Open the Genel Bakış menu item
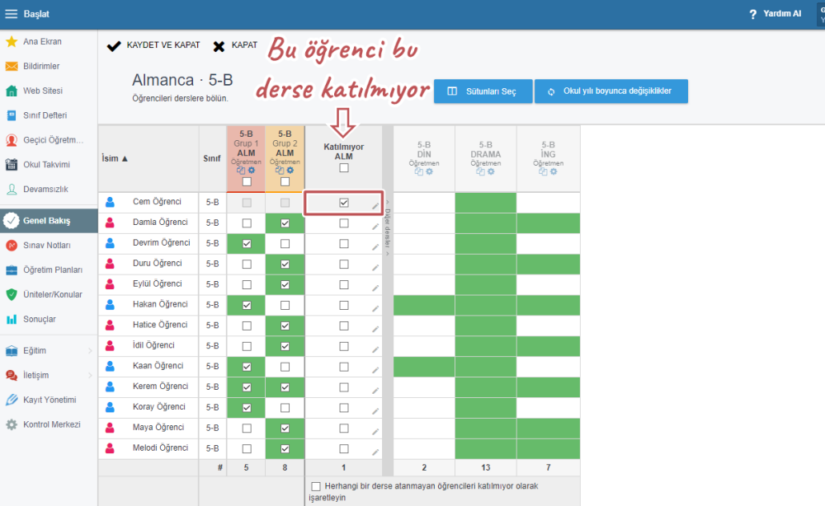This screenshot has width=825, height=506. click(49, 221)
